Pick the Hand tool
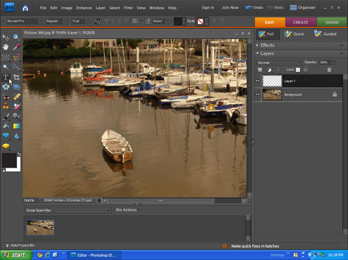The height and width of the screenshot is (260, 348). pyautogui.click(x=6, y=47)
